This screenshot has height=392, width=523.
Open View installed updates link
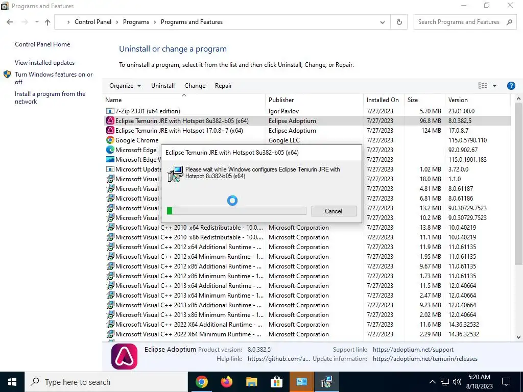[x=45, y=63]
